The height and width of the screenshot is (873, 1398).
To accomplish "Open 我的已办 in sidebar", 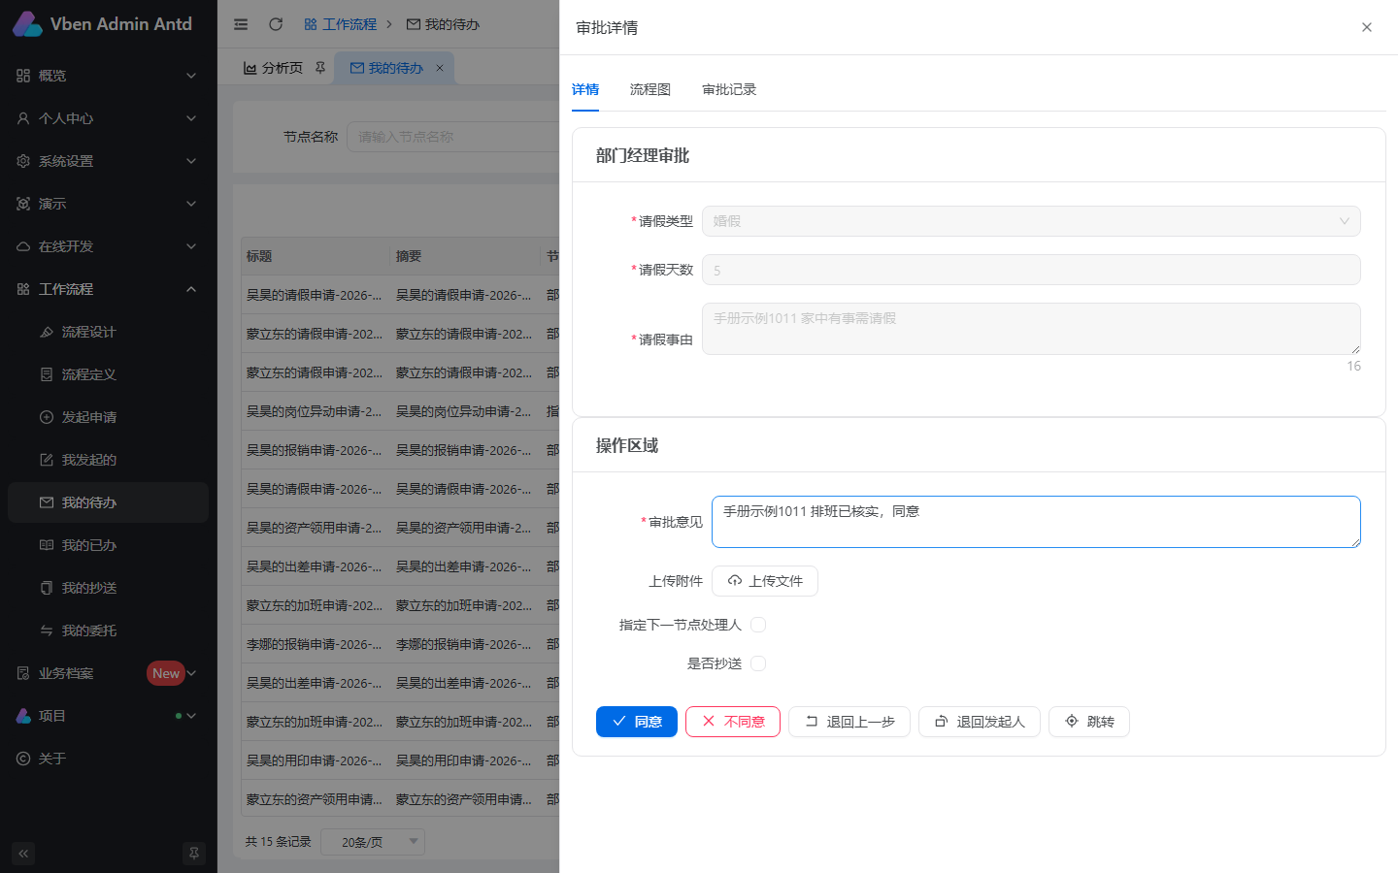I will coord(109,545).
